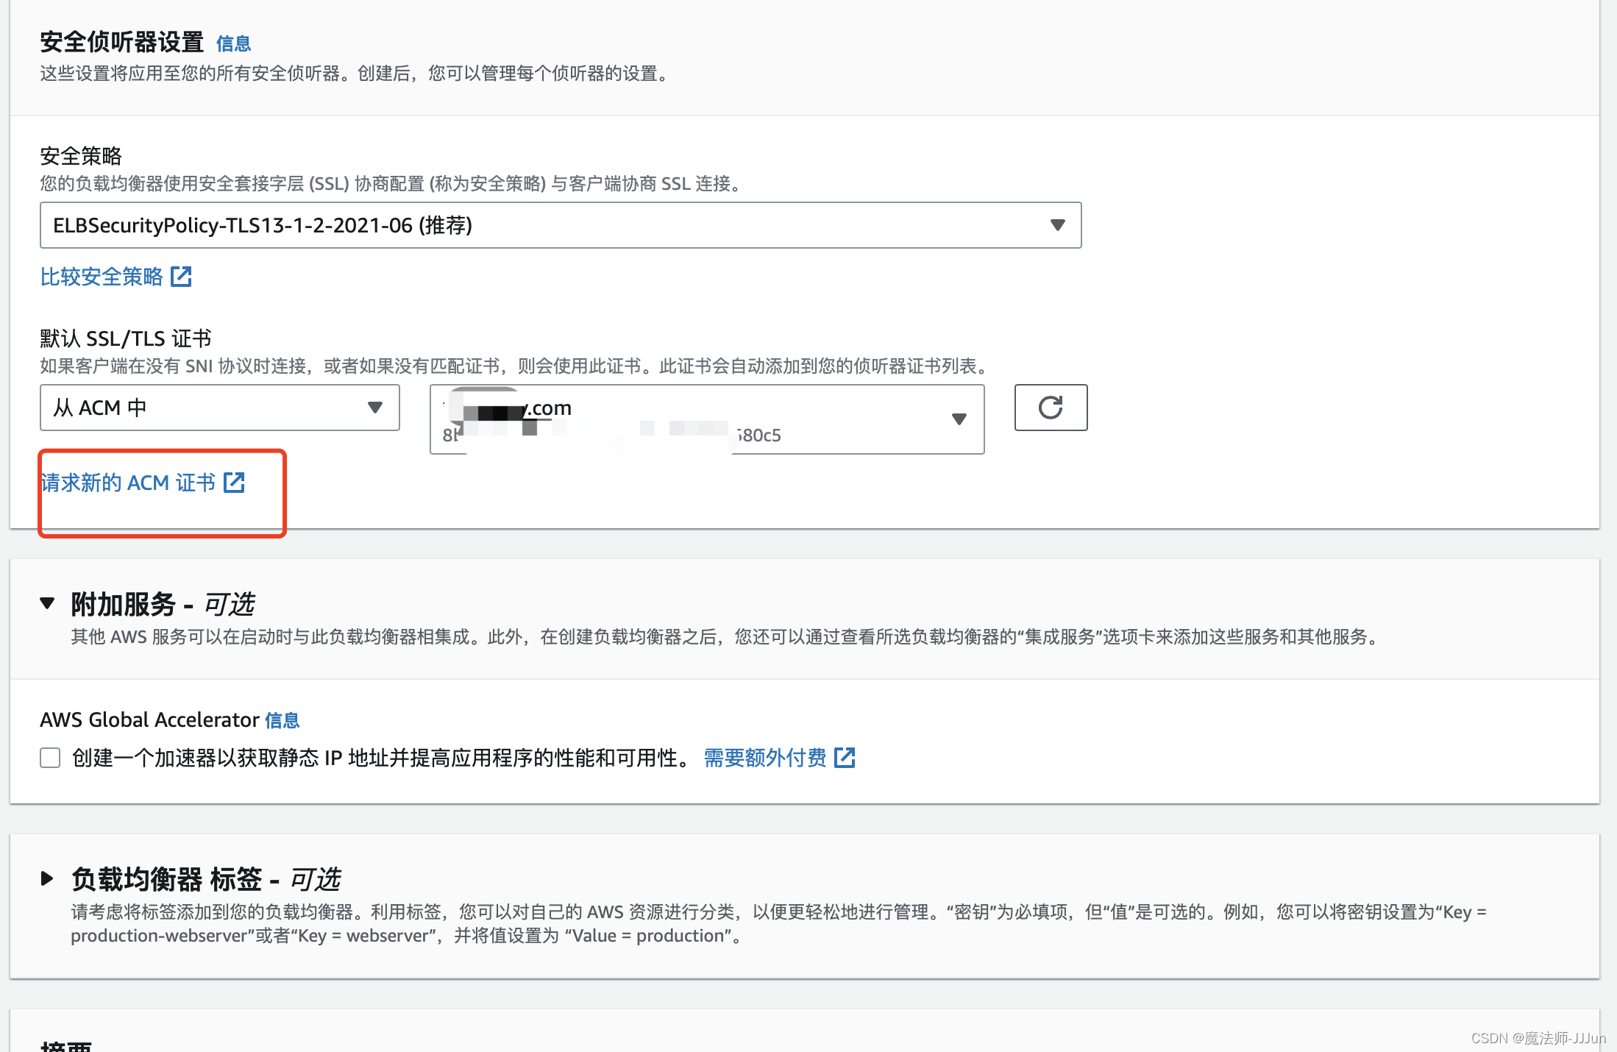Open the ACM certificate selection dropdown
Screen dimensions: 1617x1052
click(x=707, y=419)
